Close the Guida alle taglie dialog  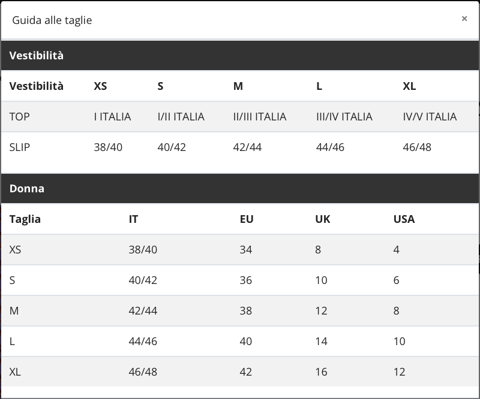464,19
